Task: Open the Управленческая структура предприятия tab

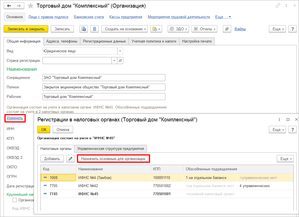Action: [x=110, y=148]
